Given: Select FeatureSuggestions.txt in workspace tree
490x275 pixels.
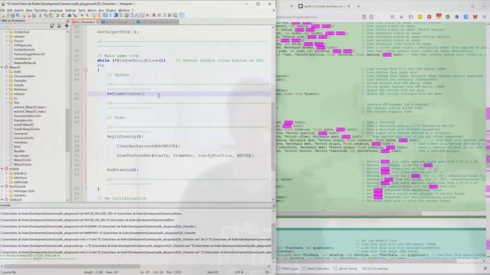Looking at the screenshot, I should point(29,54).
